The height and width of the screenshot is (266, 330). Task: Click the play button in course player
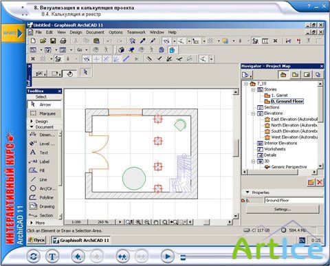[168, 256]
